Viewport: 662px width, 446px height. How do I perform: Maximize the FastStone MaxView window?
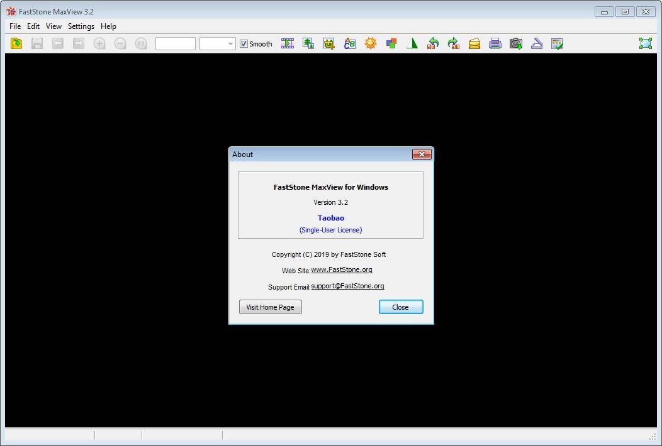click(626, 12)
